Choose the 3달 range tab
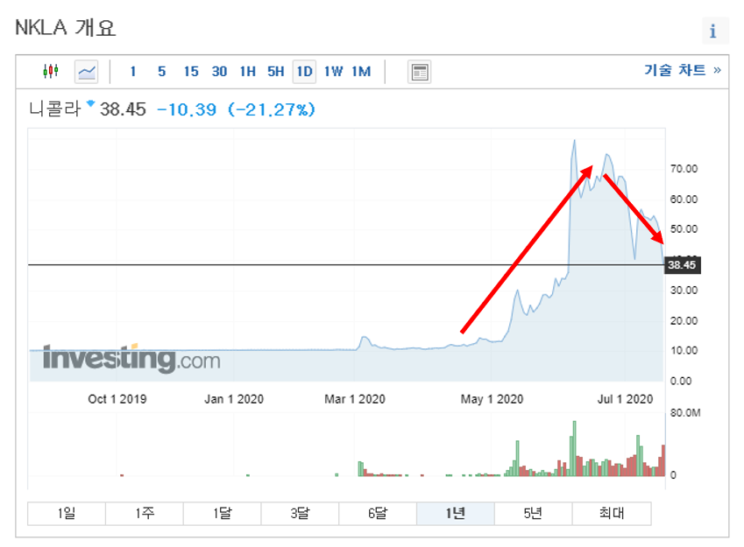744x547 pixels. coord(300,513)
